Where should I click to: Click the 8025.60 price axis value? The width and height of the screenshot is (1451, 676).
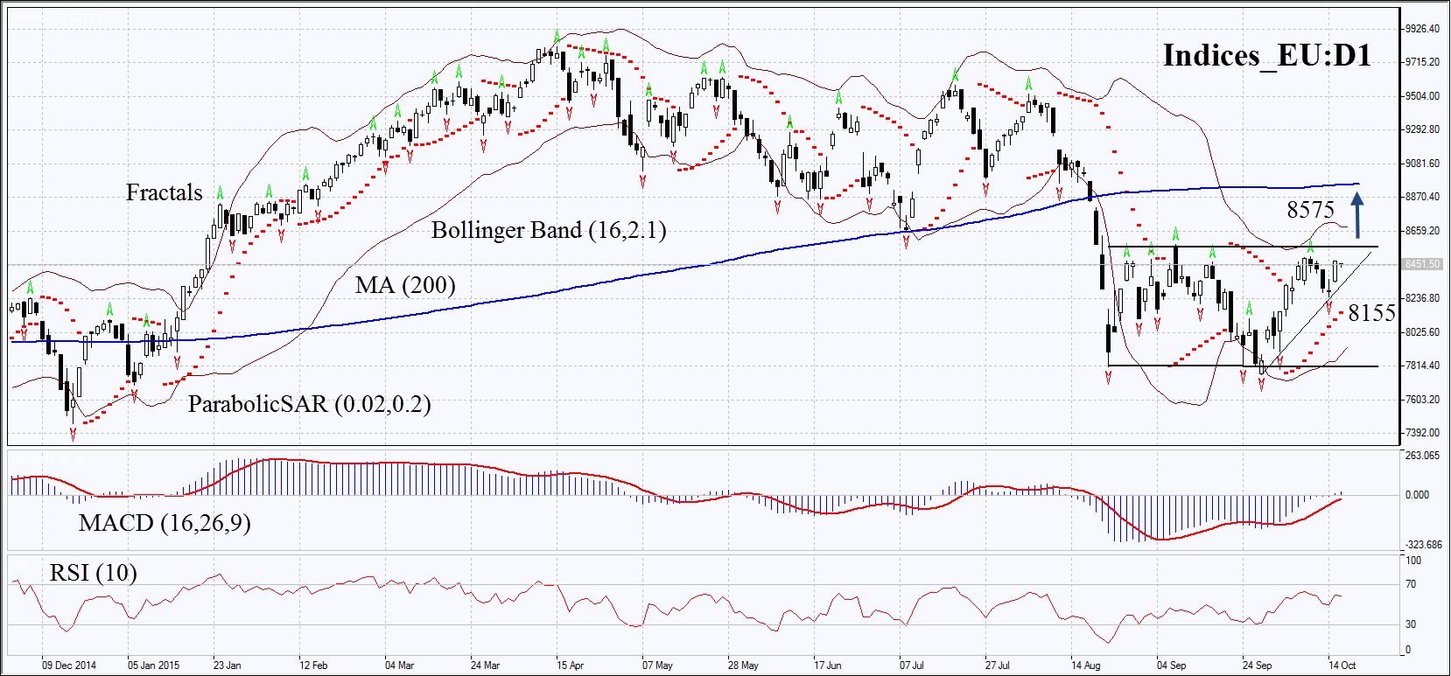(1422, 332)
